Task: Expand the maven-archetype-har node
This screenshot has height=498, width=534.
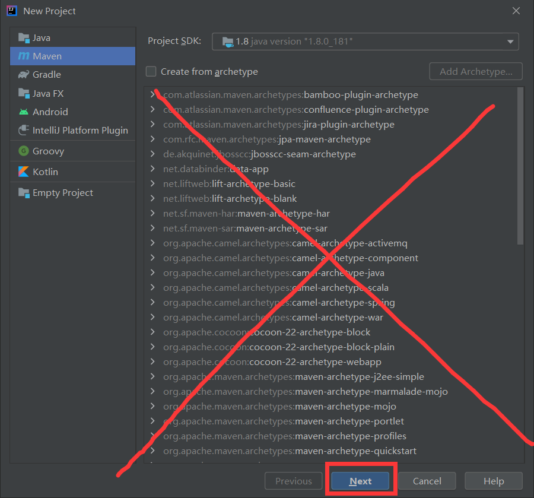Action: point(152,213)
